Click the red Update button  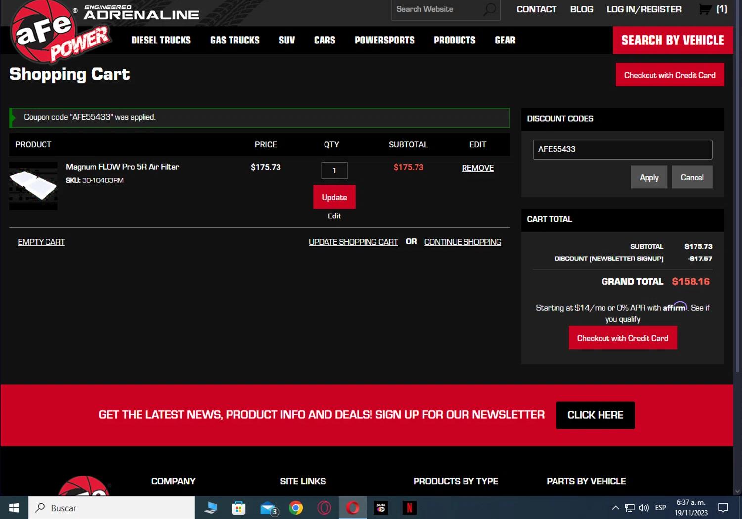(x=334, y=197)
